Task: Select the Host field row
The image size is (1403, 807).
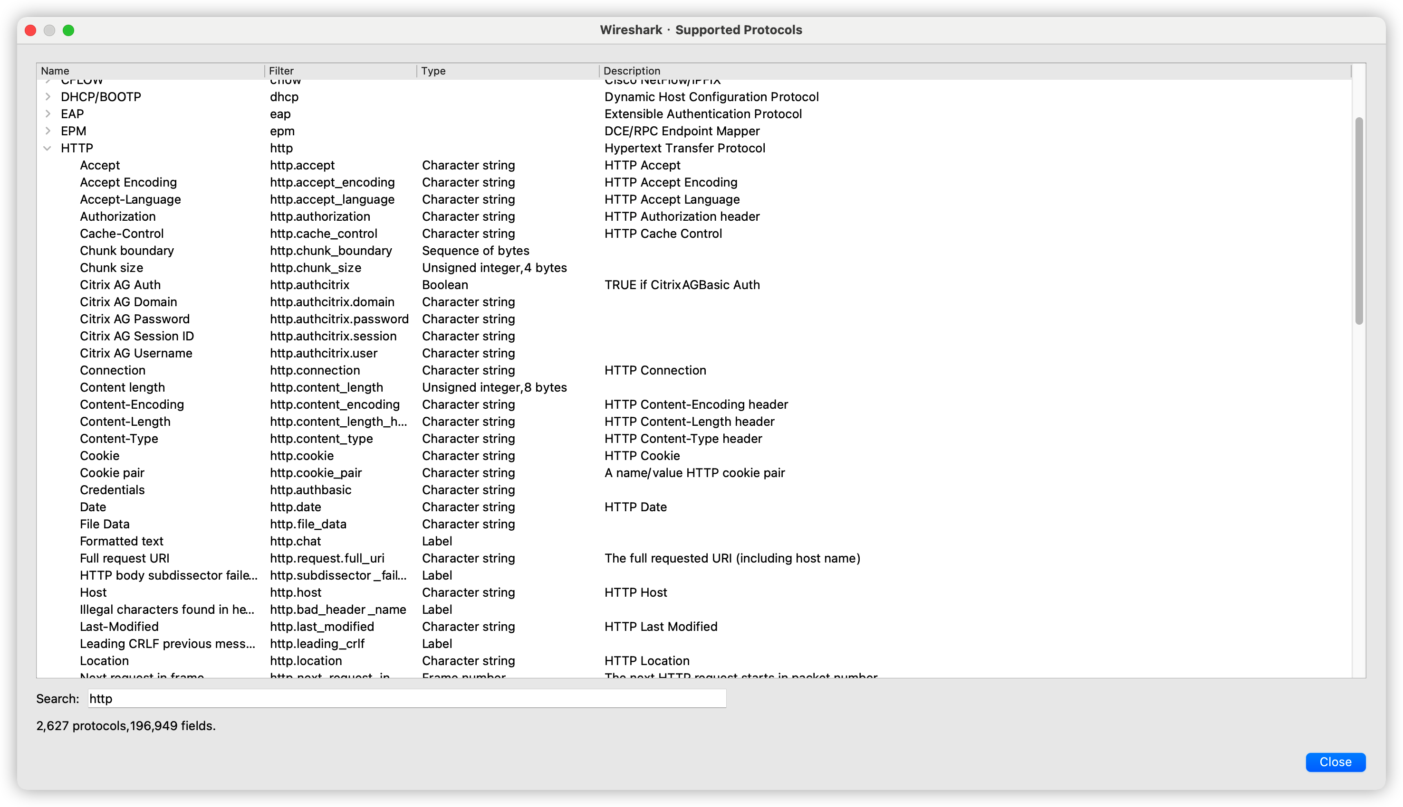Action: (693, 593)
